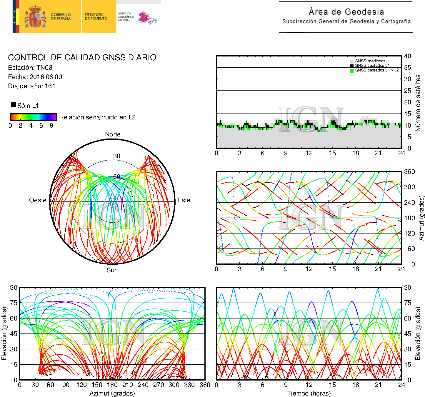425x397 pixels.
Task: Click the Spanish flag stripe in header
Action: [16, 17]
